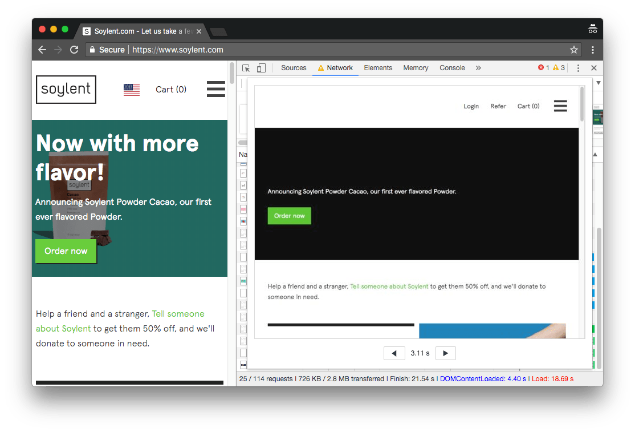This screenshot has height=432, width=635.
Task: Reload the Soylent page
Action: point(74,50)
